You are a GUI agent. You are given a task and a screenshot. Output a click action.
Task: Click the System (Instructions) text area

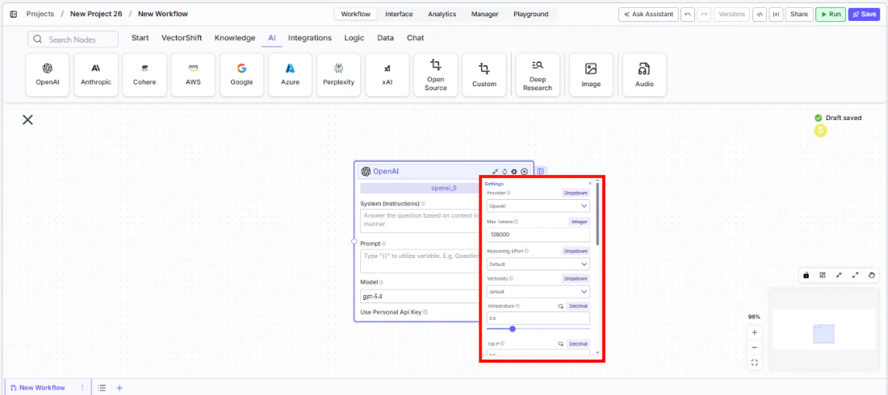point(420,220)
